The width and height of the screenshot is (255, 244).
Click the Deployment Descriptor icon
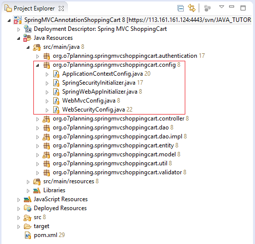[x=27, y=29]
